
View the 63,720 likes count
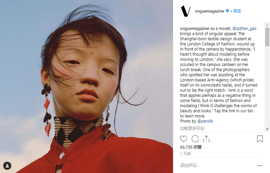click(191, 147)
